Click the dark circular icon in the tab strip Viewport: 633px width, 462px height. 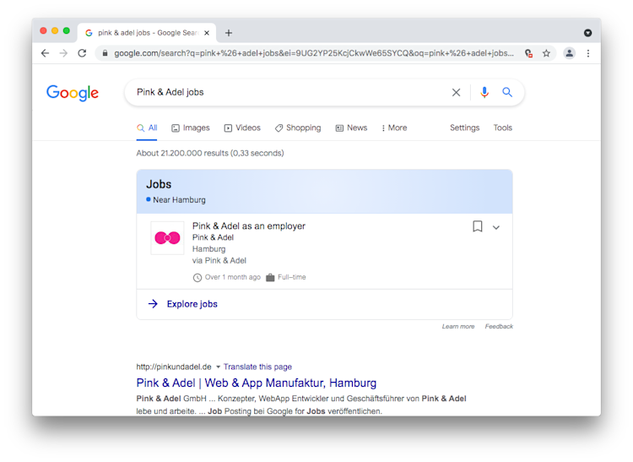coord(587,33)
